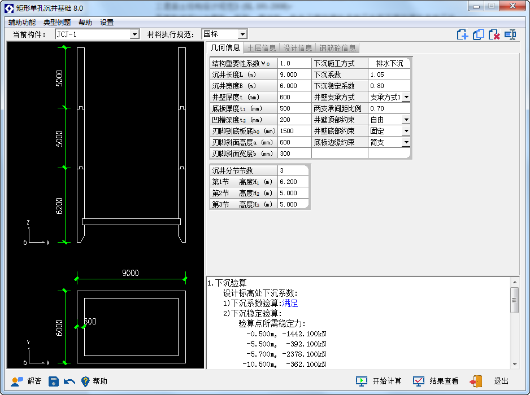Click the 第2节 高度H2 value field

[293, 193]
